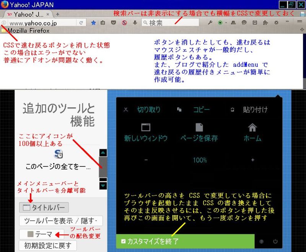The height and width of the screenshot is (252, 306).
Task: Click the Mozilla Firefox bookmark label
Action: point(28,31)
